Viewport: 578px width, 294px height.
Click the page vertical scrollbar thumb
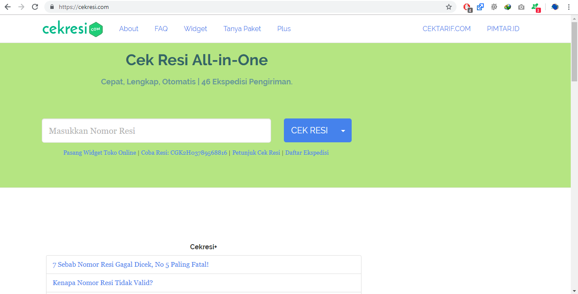(574, 51)
